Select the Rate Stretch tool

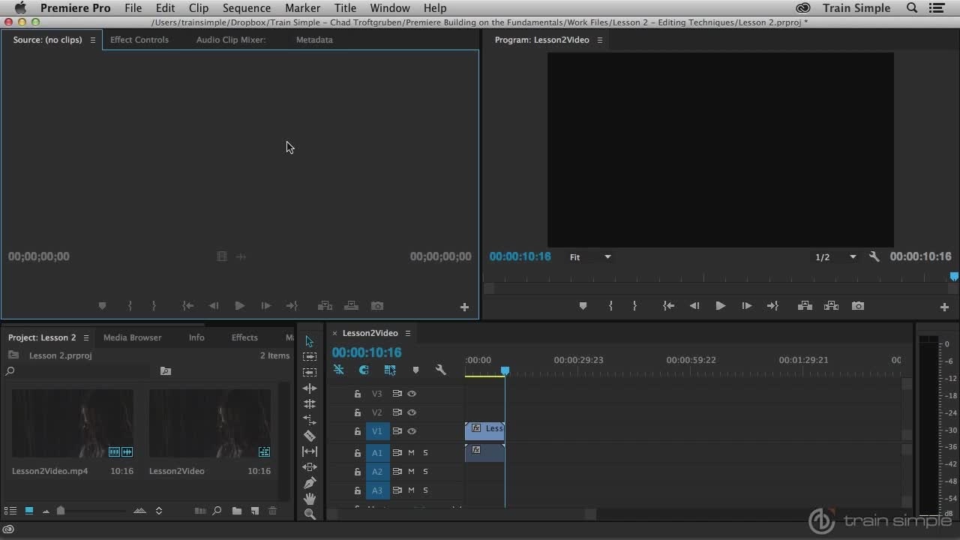tap(309, 420)
